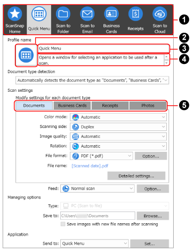190x252 pixels.
Task: Click into the profile name input field
Action: pyautogui.click(x=103, y=49)
